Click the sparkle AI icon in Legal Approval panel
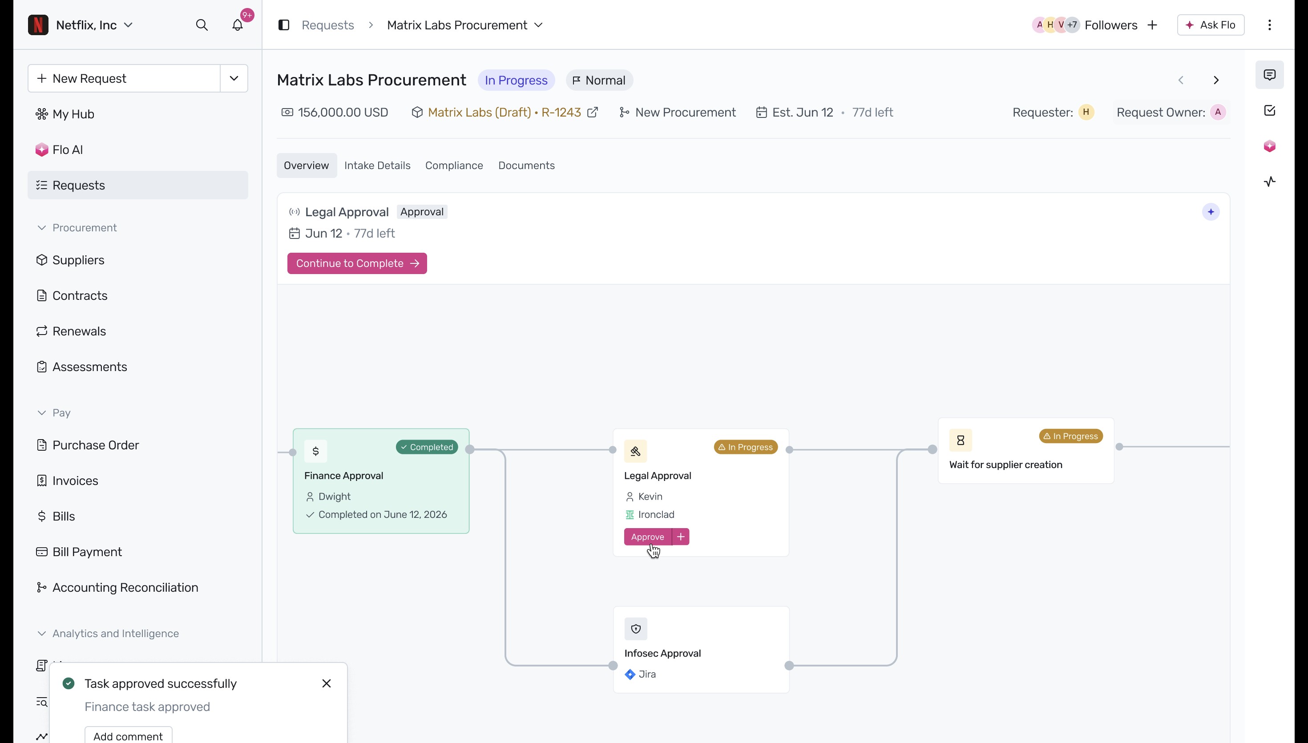1308x743 pixels. (1211, 212)
